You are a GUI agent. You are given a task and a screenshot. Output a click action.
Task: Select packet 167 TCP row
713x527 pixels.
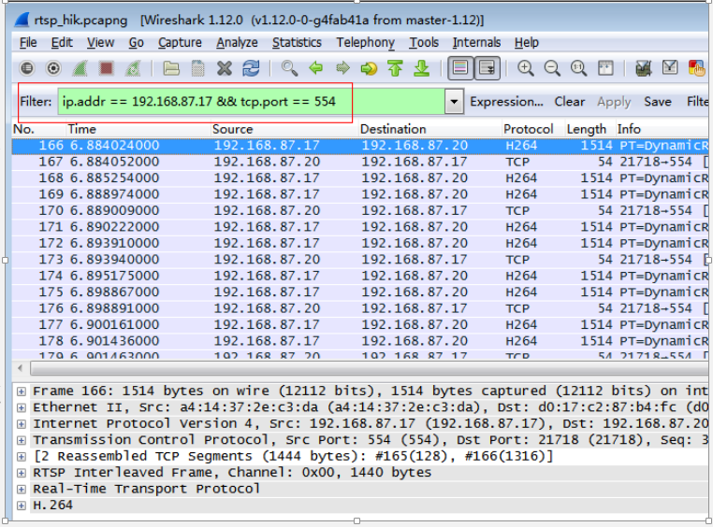pyautogui.click(x=360, y=162)
